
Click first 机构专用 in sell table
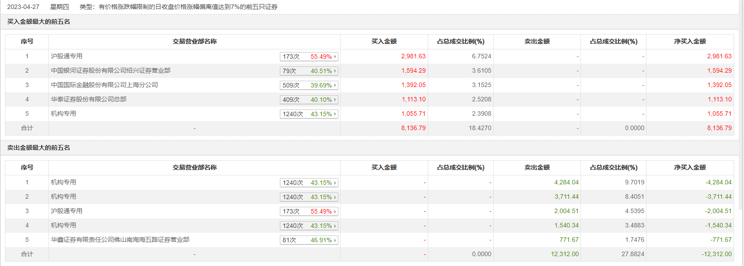[63, 182]
